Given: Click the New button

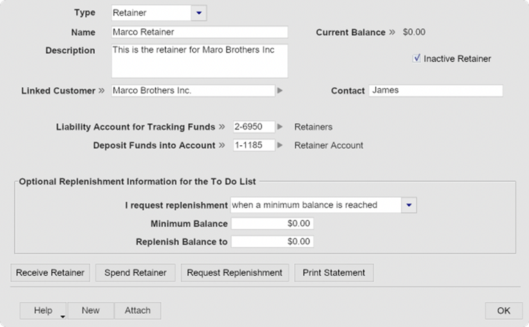Looking at the screenshot, I should (x=91, y=310).
